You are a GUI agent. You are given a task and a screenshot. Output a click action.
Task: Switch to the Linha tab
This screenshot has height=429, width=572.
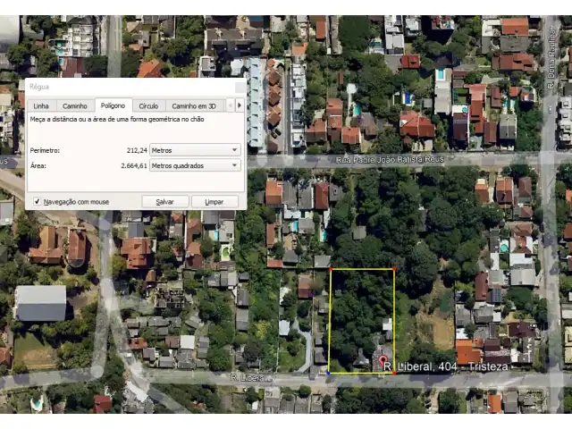point(40,105)
